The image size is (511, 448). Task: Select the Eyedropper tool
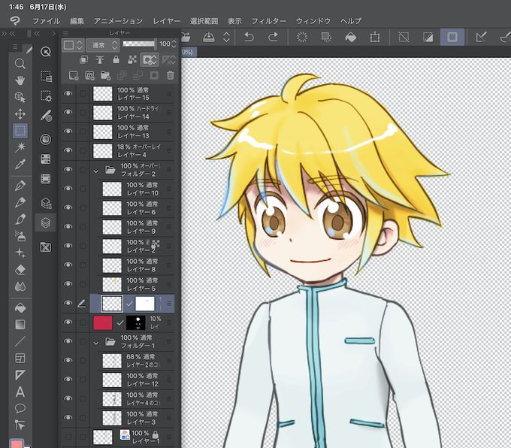click(20, 165)
